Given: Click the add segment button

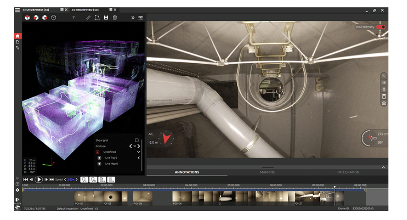Looking at the screenshot, I should pyautogui.click(x=111, y=179).
